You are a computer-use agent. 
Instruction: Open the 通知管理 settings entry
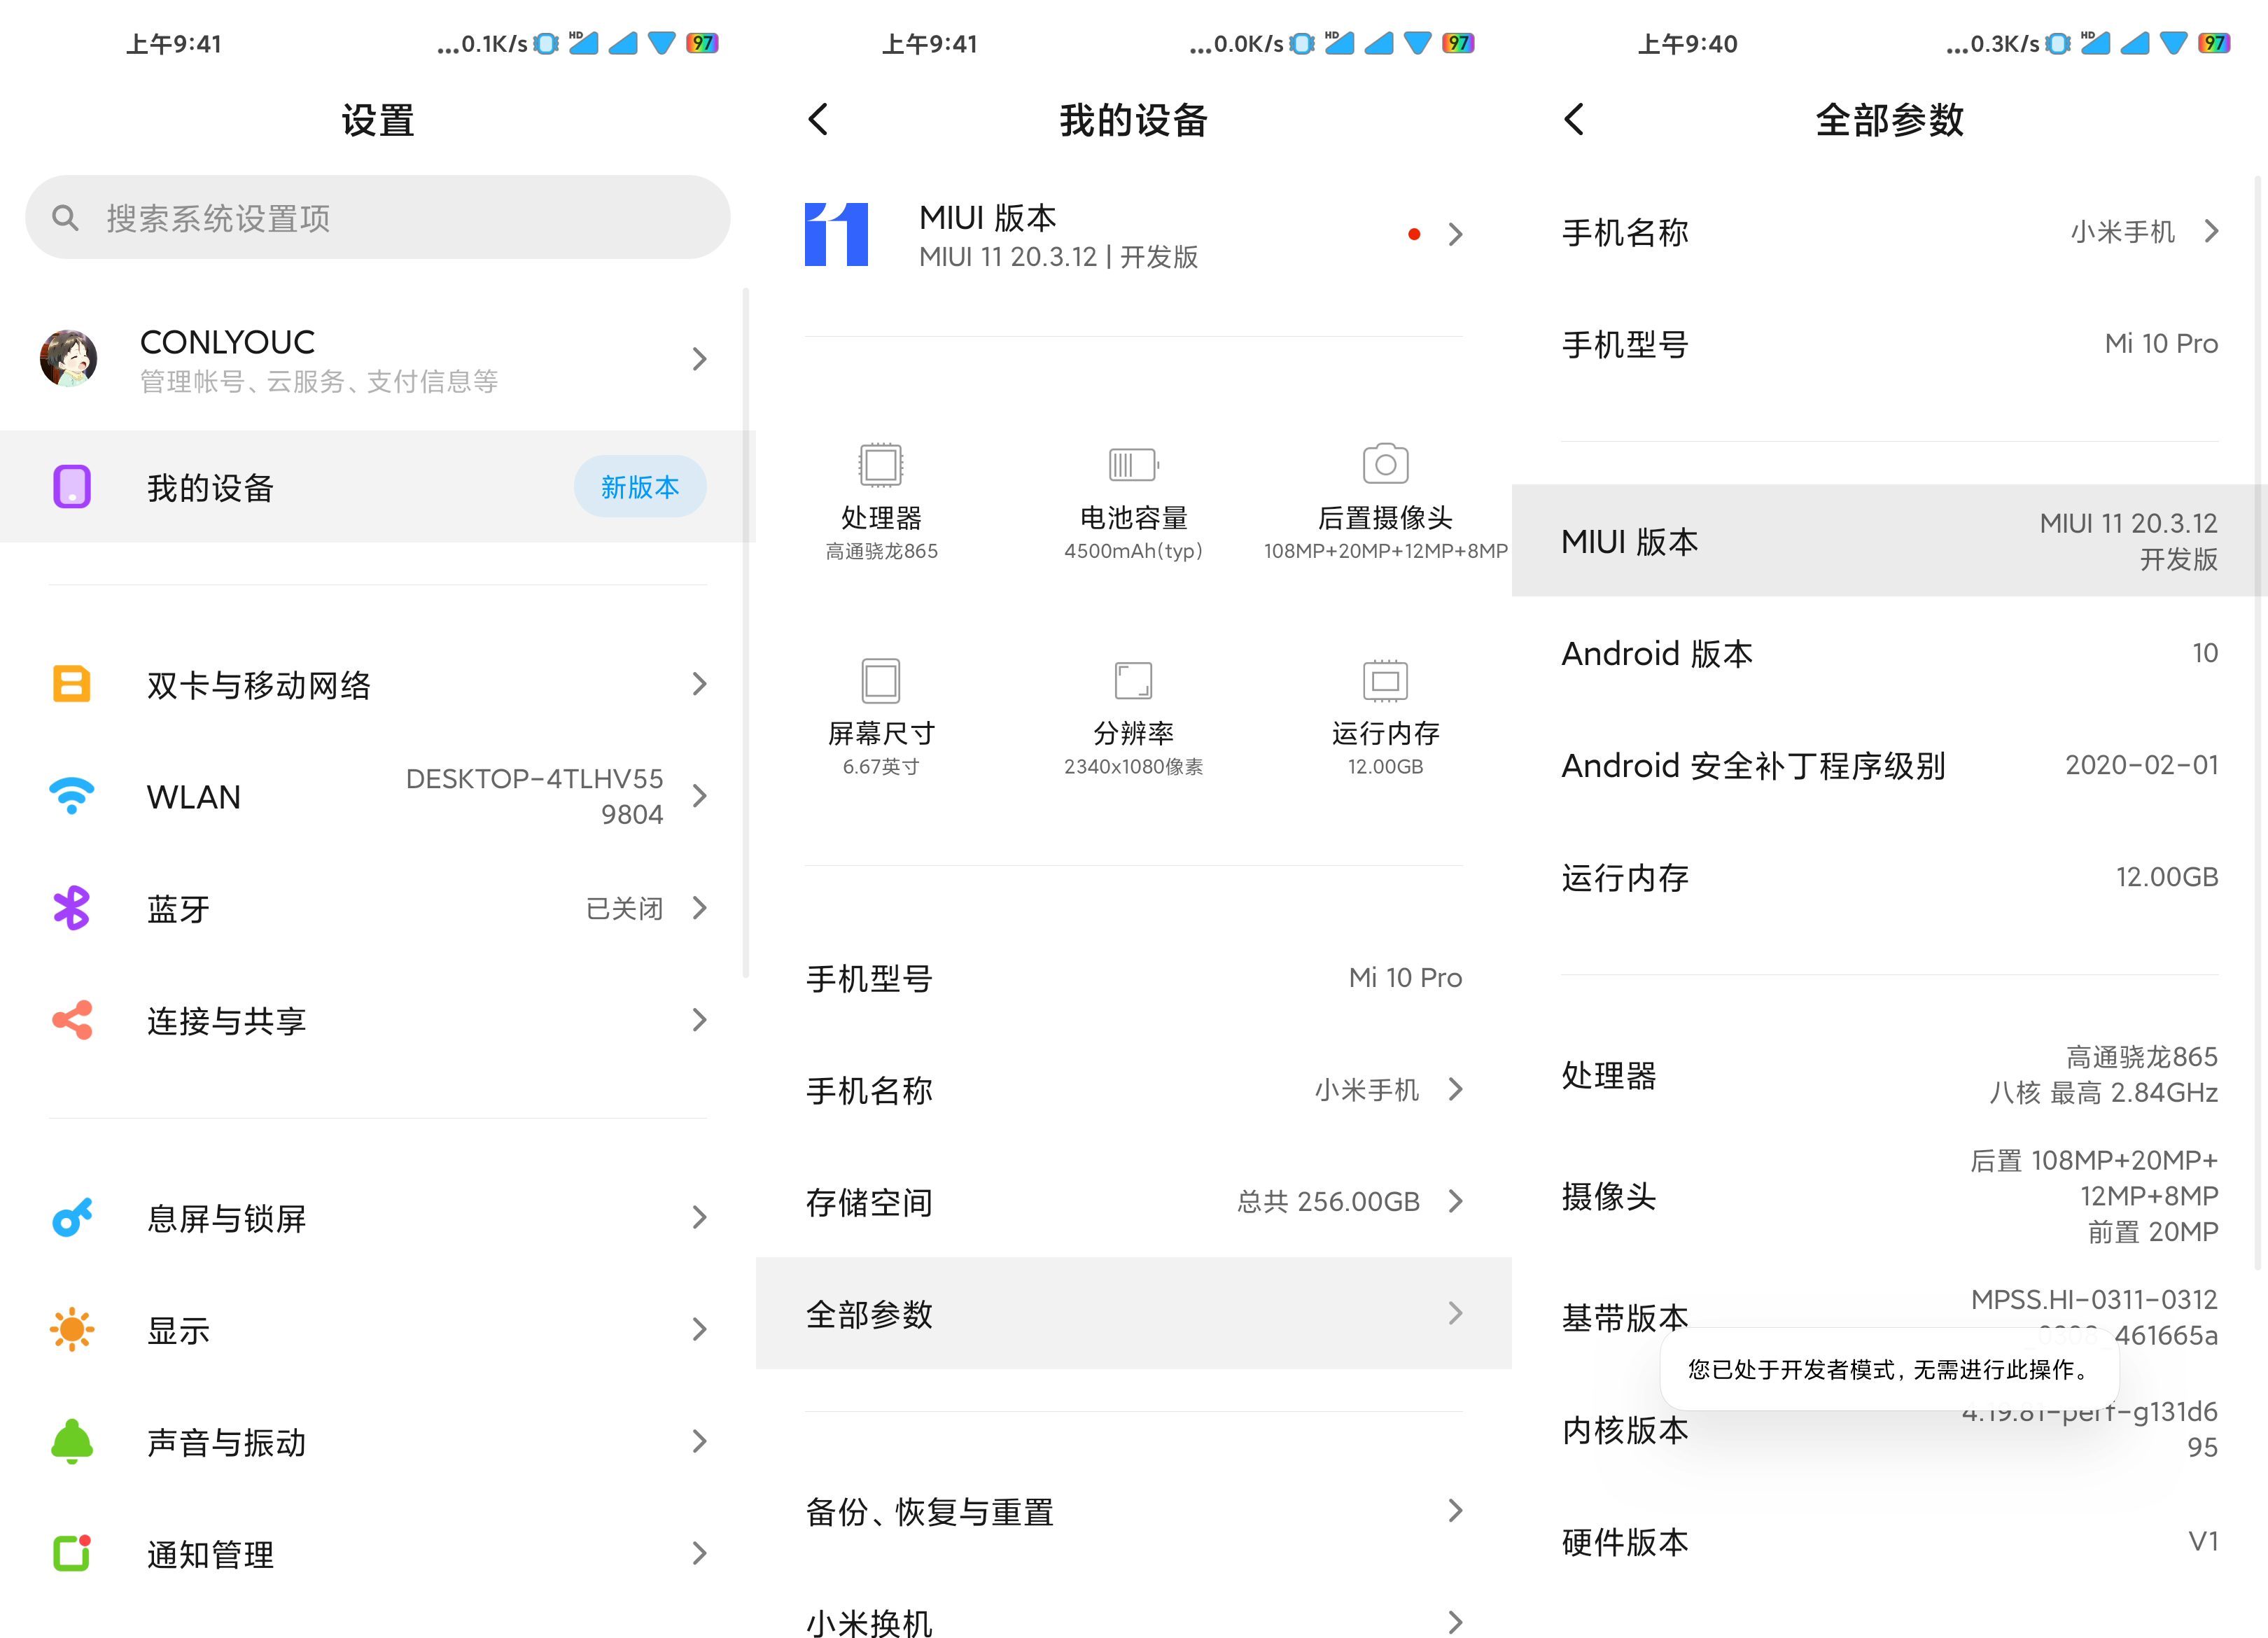click(x=378, y=1553)
